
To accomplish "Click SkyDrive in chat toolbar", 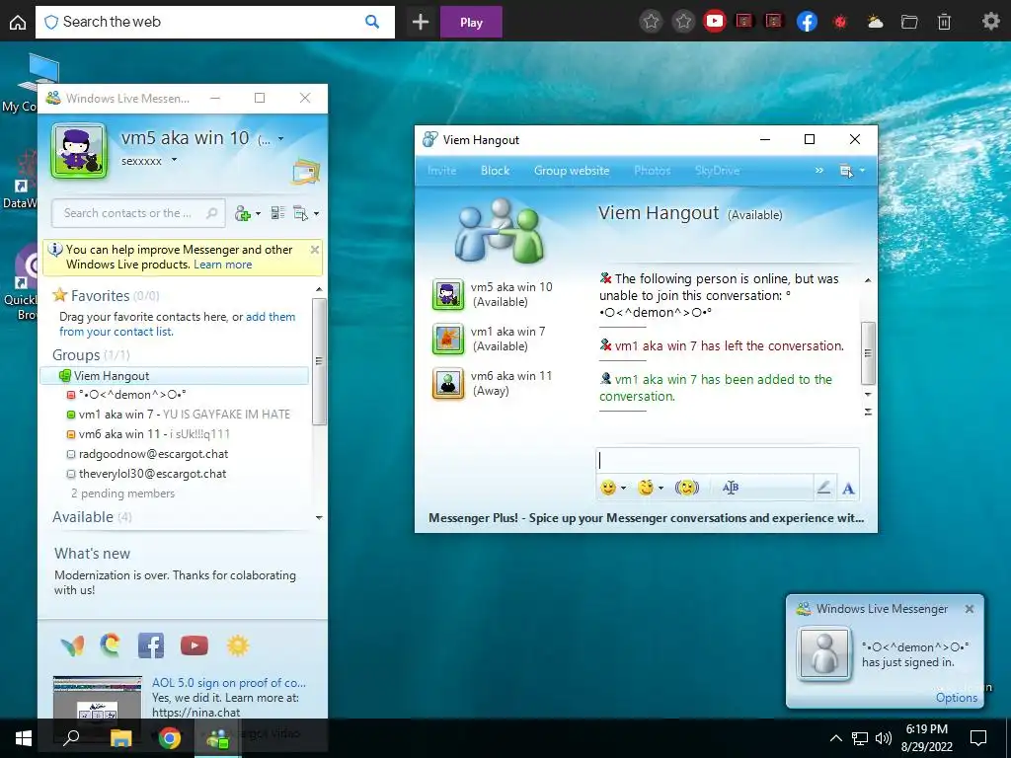I will point(717,171).
